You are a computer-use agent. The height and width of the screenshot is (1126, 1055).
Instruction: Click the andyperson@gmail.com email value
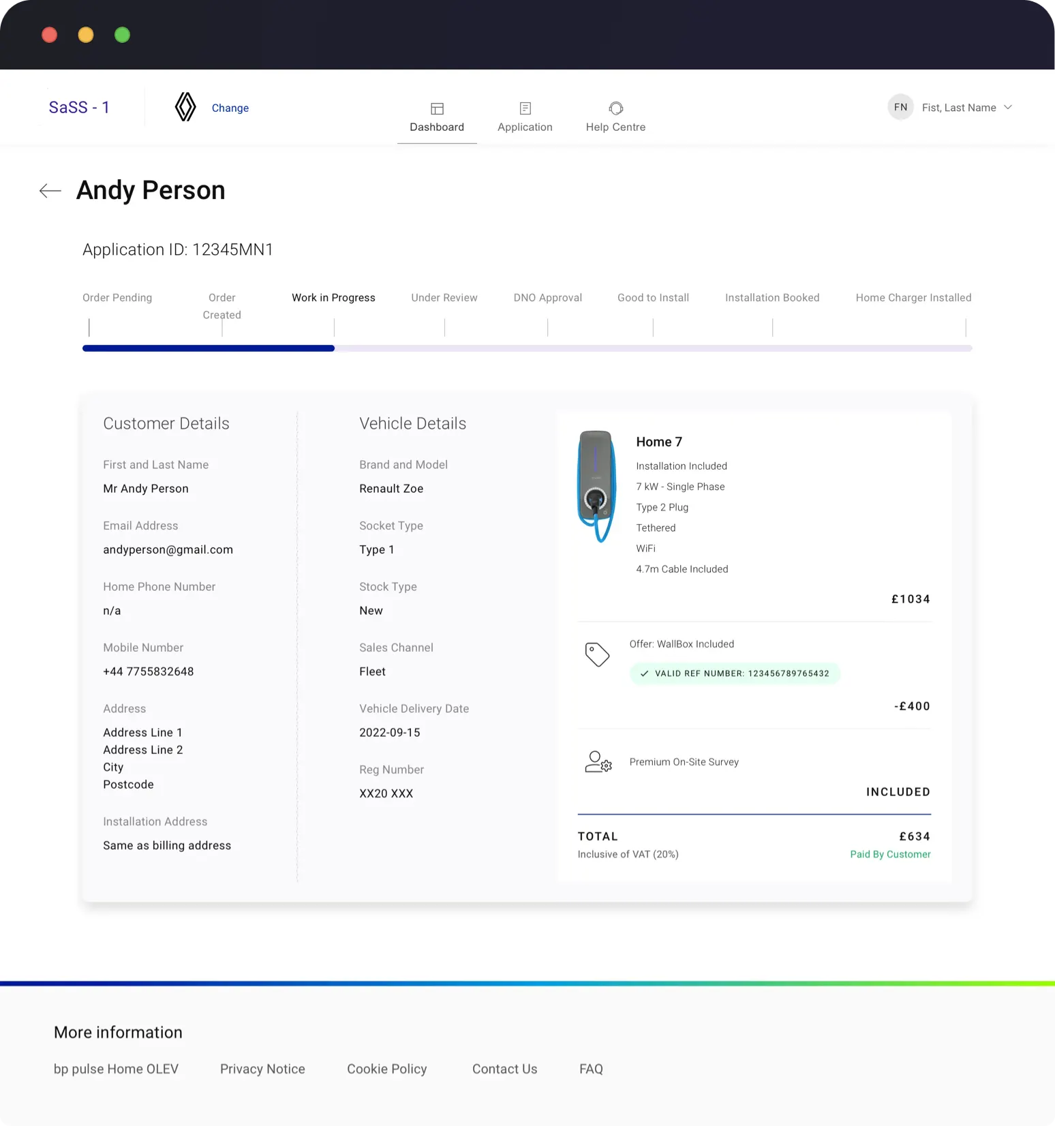point(168,550)
